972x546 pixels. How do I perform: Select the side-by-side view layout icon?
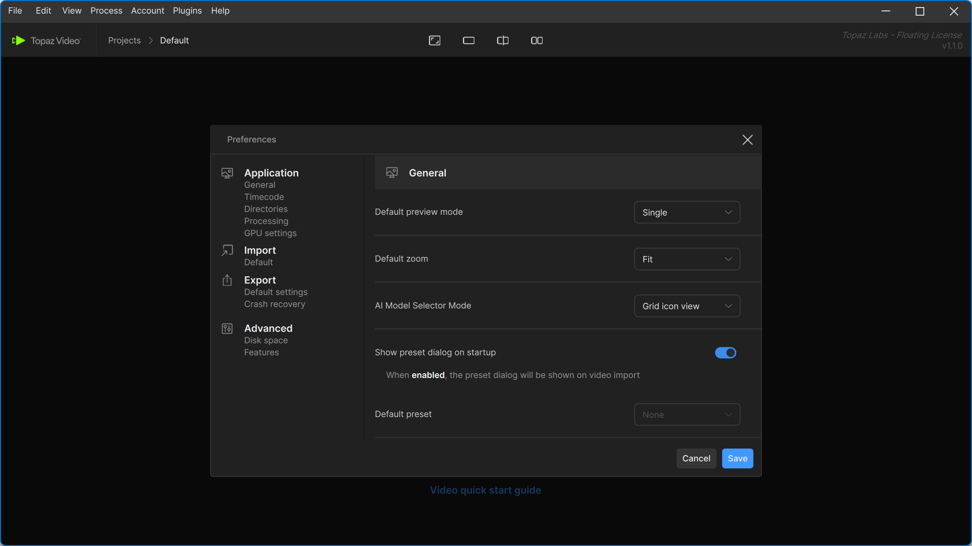(536, 41)
